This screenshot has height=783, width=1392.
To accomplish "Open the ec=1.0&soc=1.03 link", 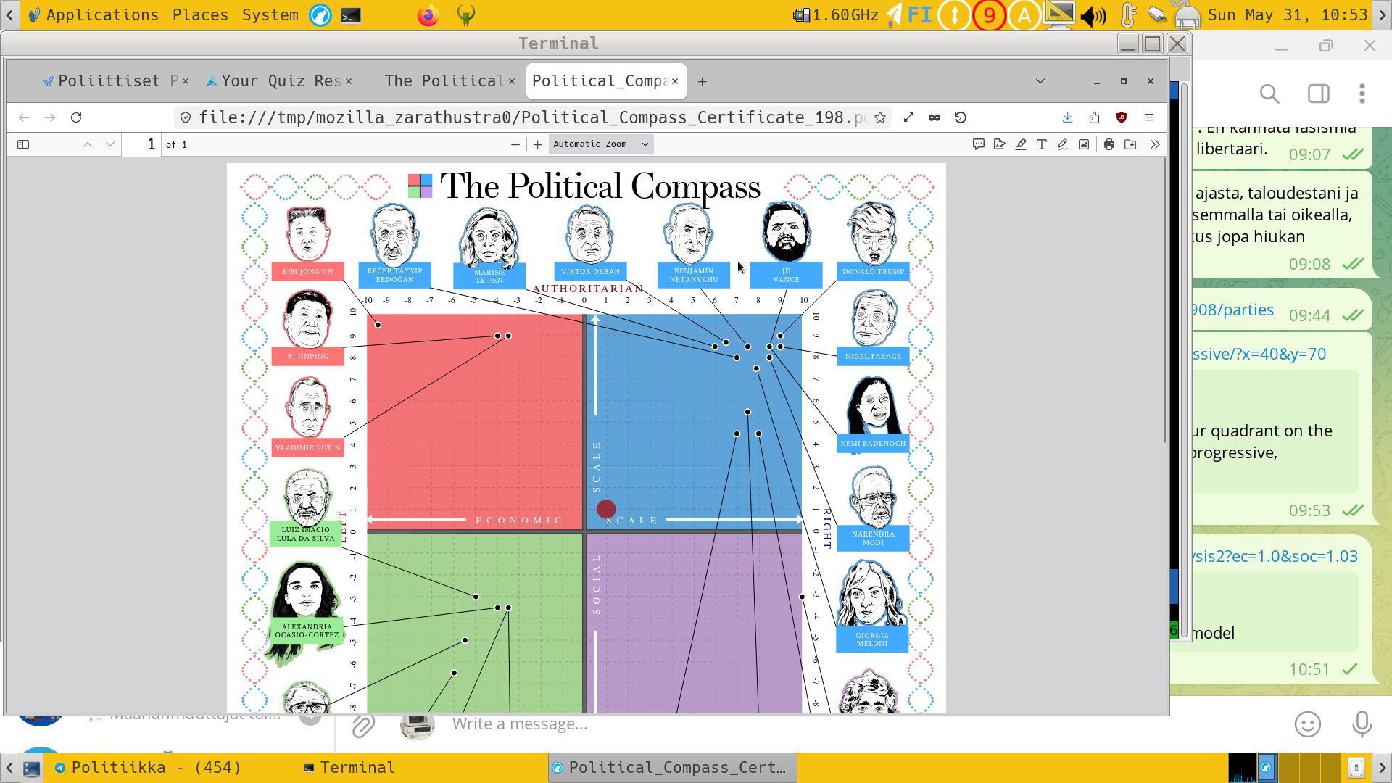I will pos(1275,557).
